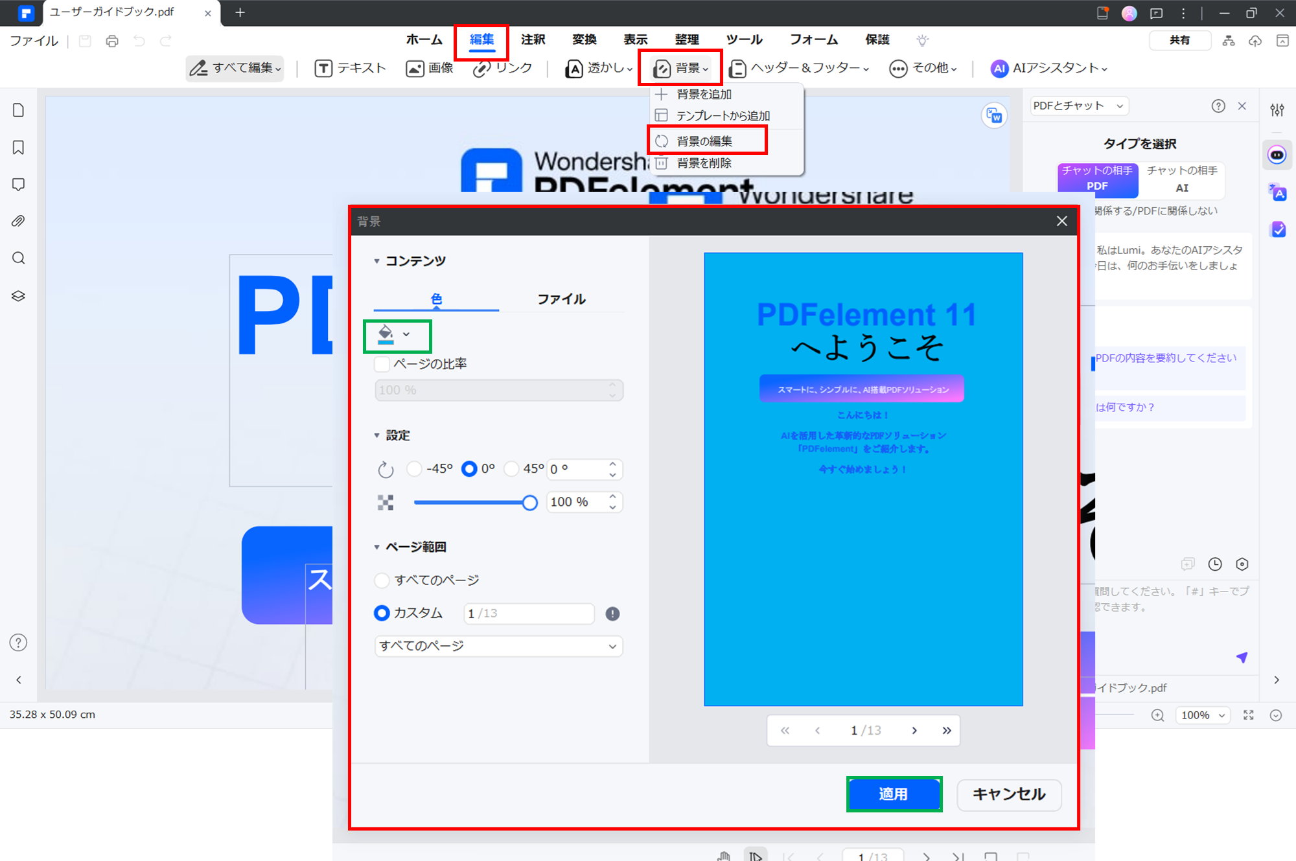Viewport: 1296px width, 861px height.
Task: Collapse the 設定 section
Action: pos(376,435)
